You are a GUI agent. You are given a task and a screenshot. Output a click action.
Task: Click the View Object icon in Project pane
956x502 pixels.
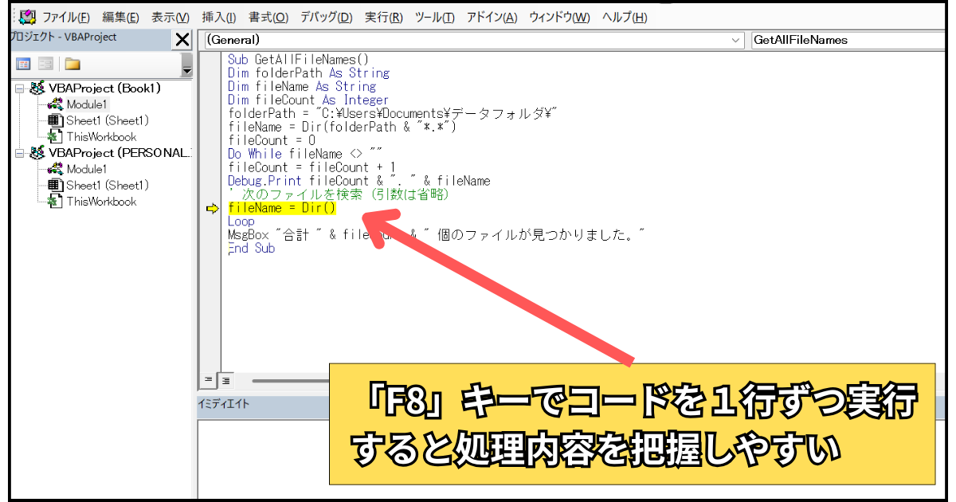click(46, 65)
